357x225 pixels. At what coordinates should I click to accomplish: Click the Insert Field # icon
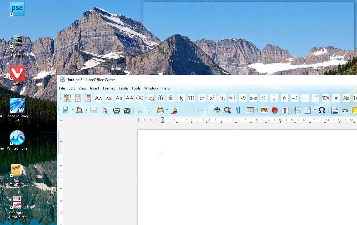308,110
